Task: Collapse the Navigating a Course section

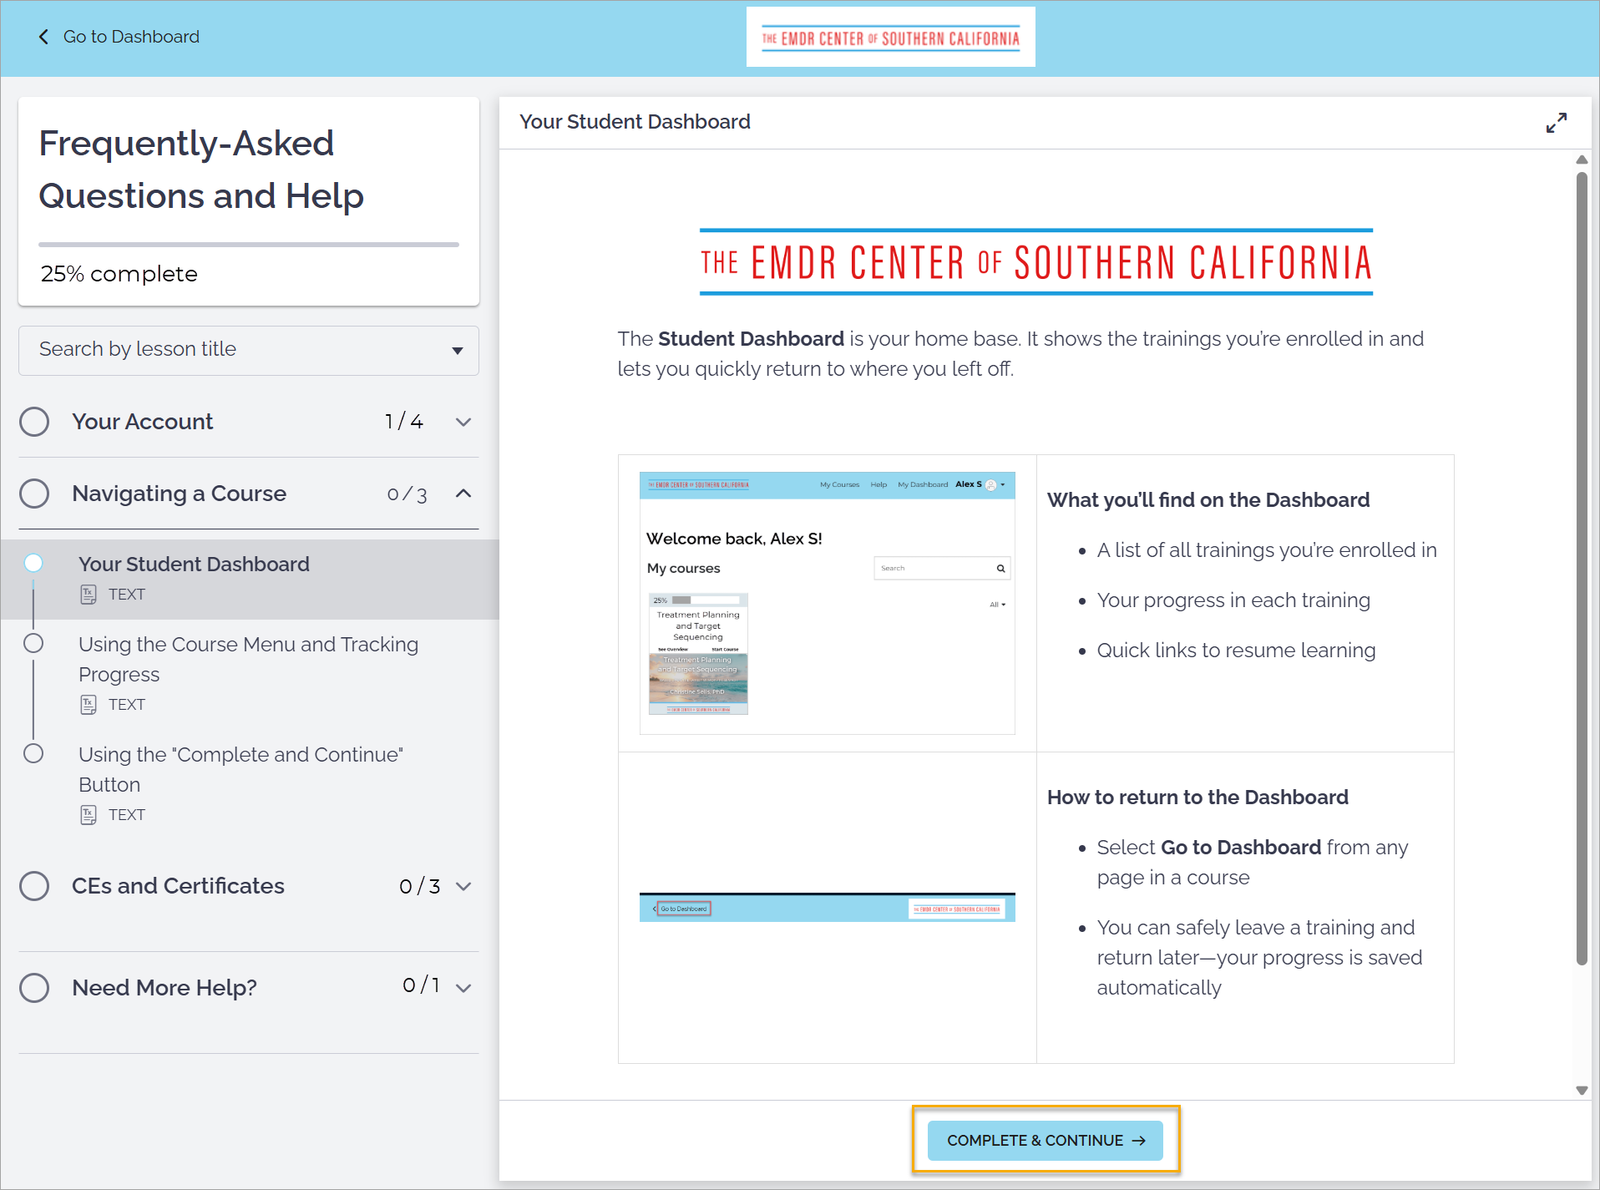Action: tap(463, 494)
